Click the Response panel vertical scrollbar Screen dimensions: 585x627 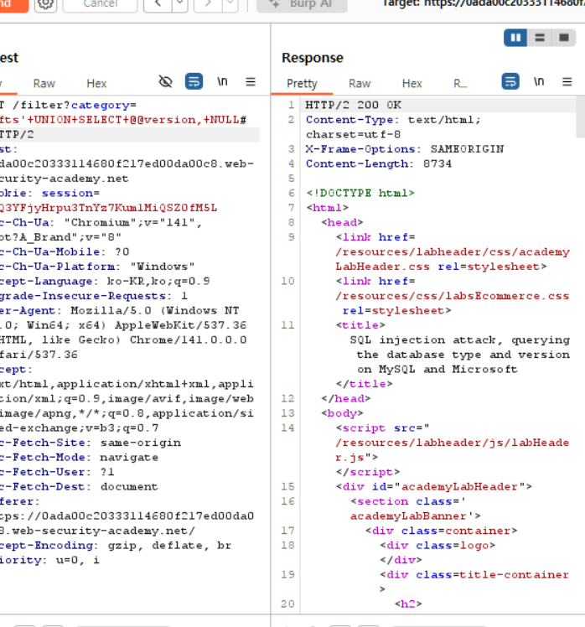[580, 117]
